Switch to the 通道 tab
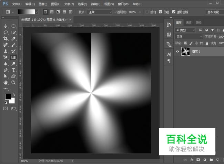Viewport: 224px width, 164px height. pos(189,22)
